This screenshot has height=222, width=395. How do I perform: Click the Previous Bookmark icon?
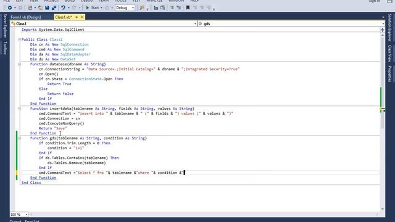195,8
